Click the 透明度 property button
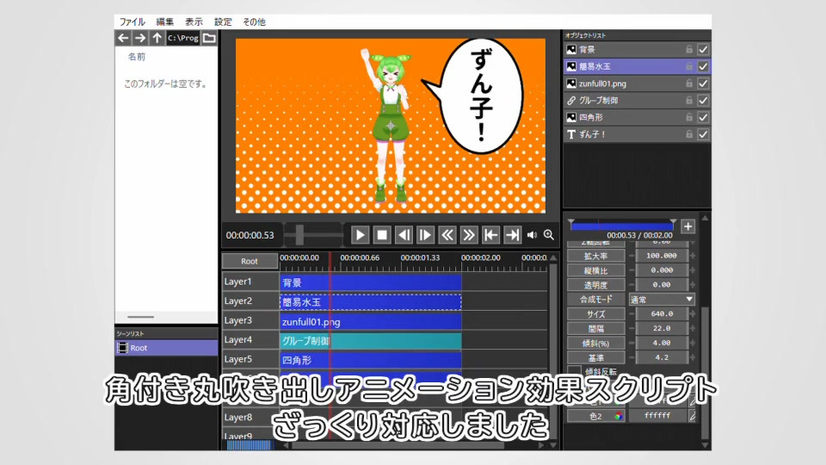 595,285
